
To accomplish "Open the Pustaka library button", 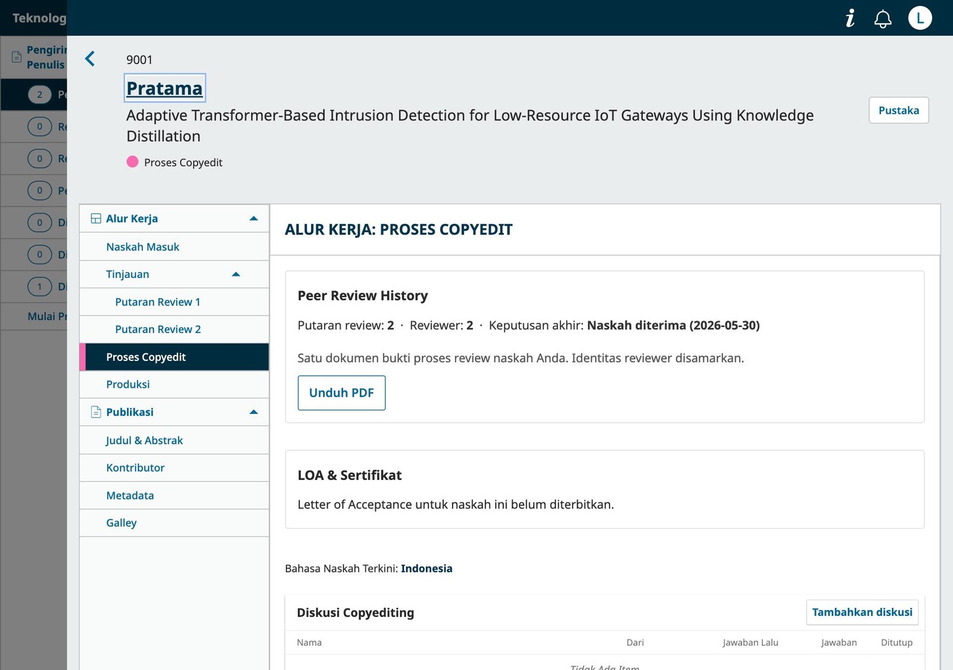I will tap(898, 110).
